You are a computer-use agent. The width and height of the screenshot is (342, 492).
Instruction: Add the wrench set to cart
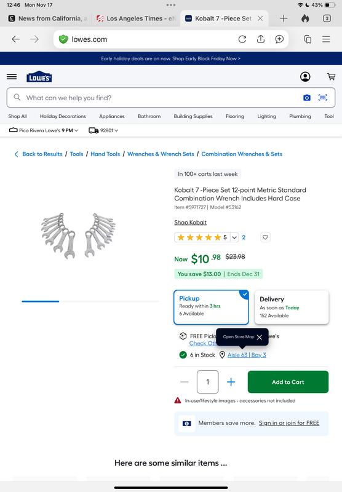coord(288,382)
